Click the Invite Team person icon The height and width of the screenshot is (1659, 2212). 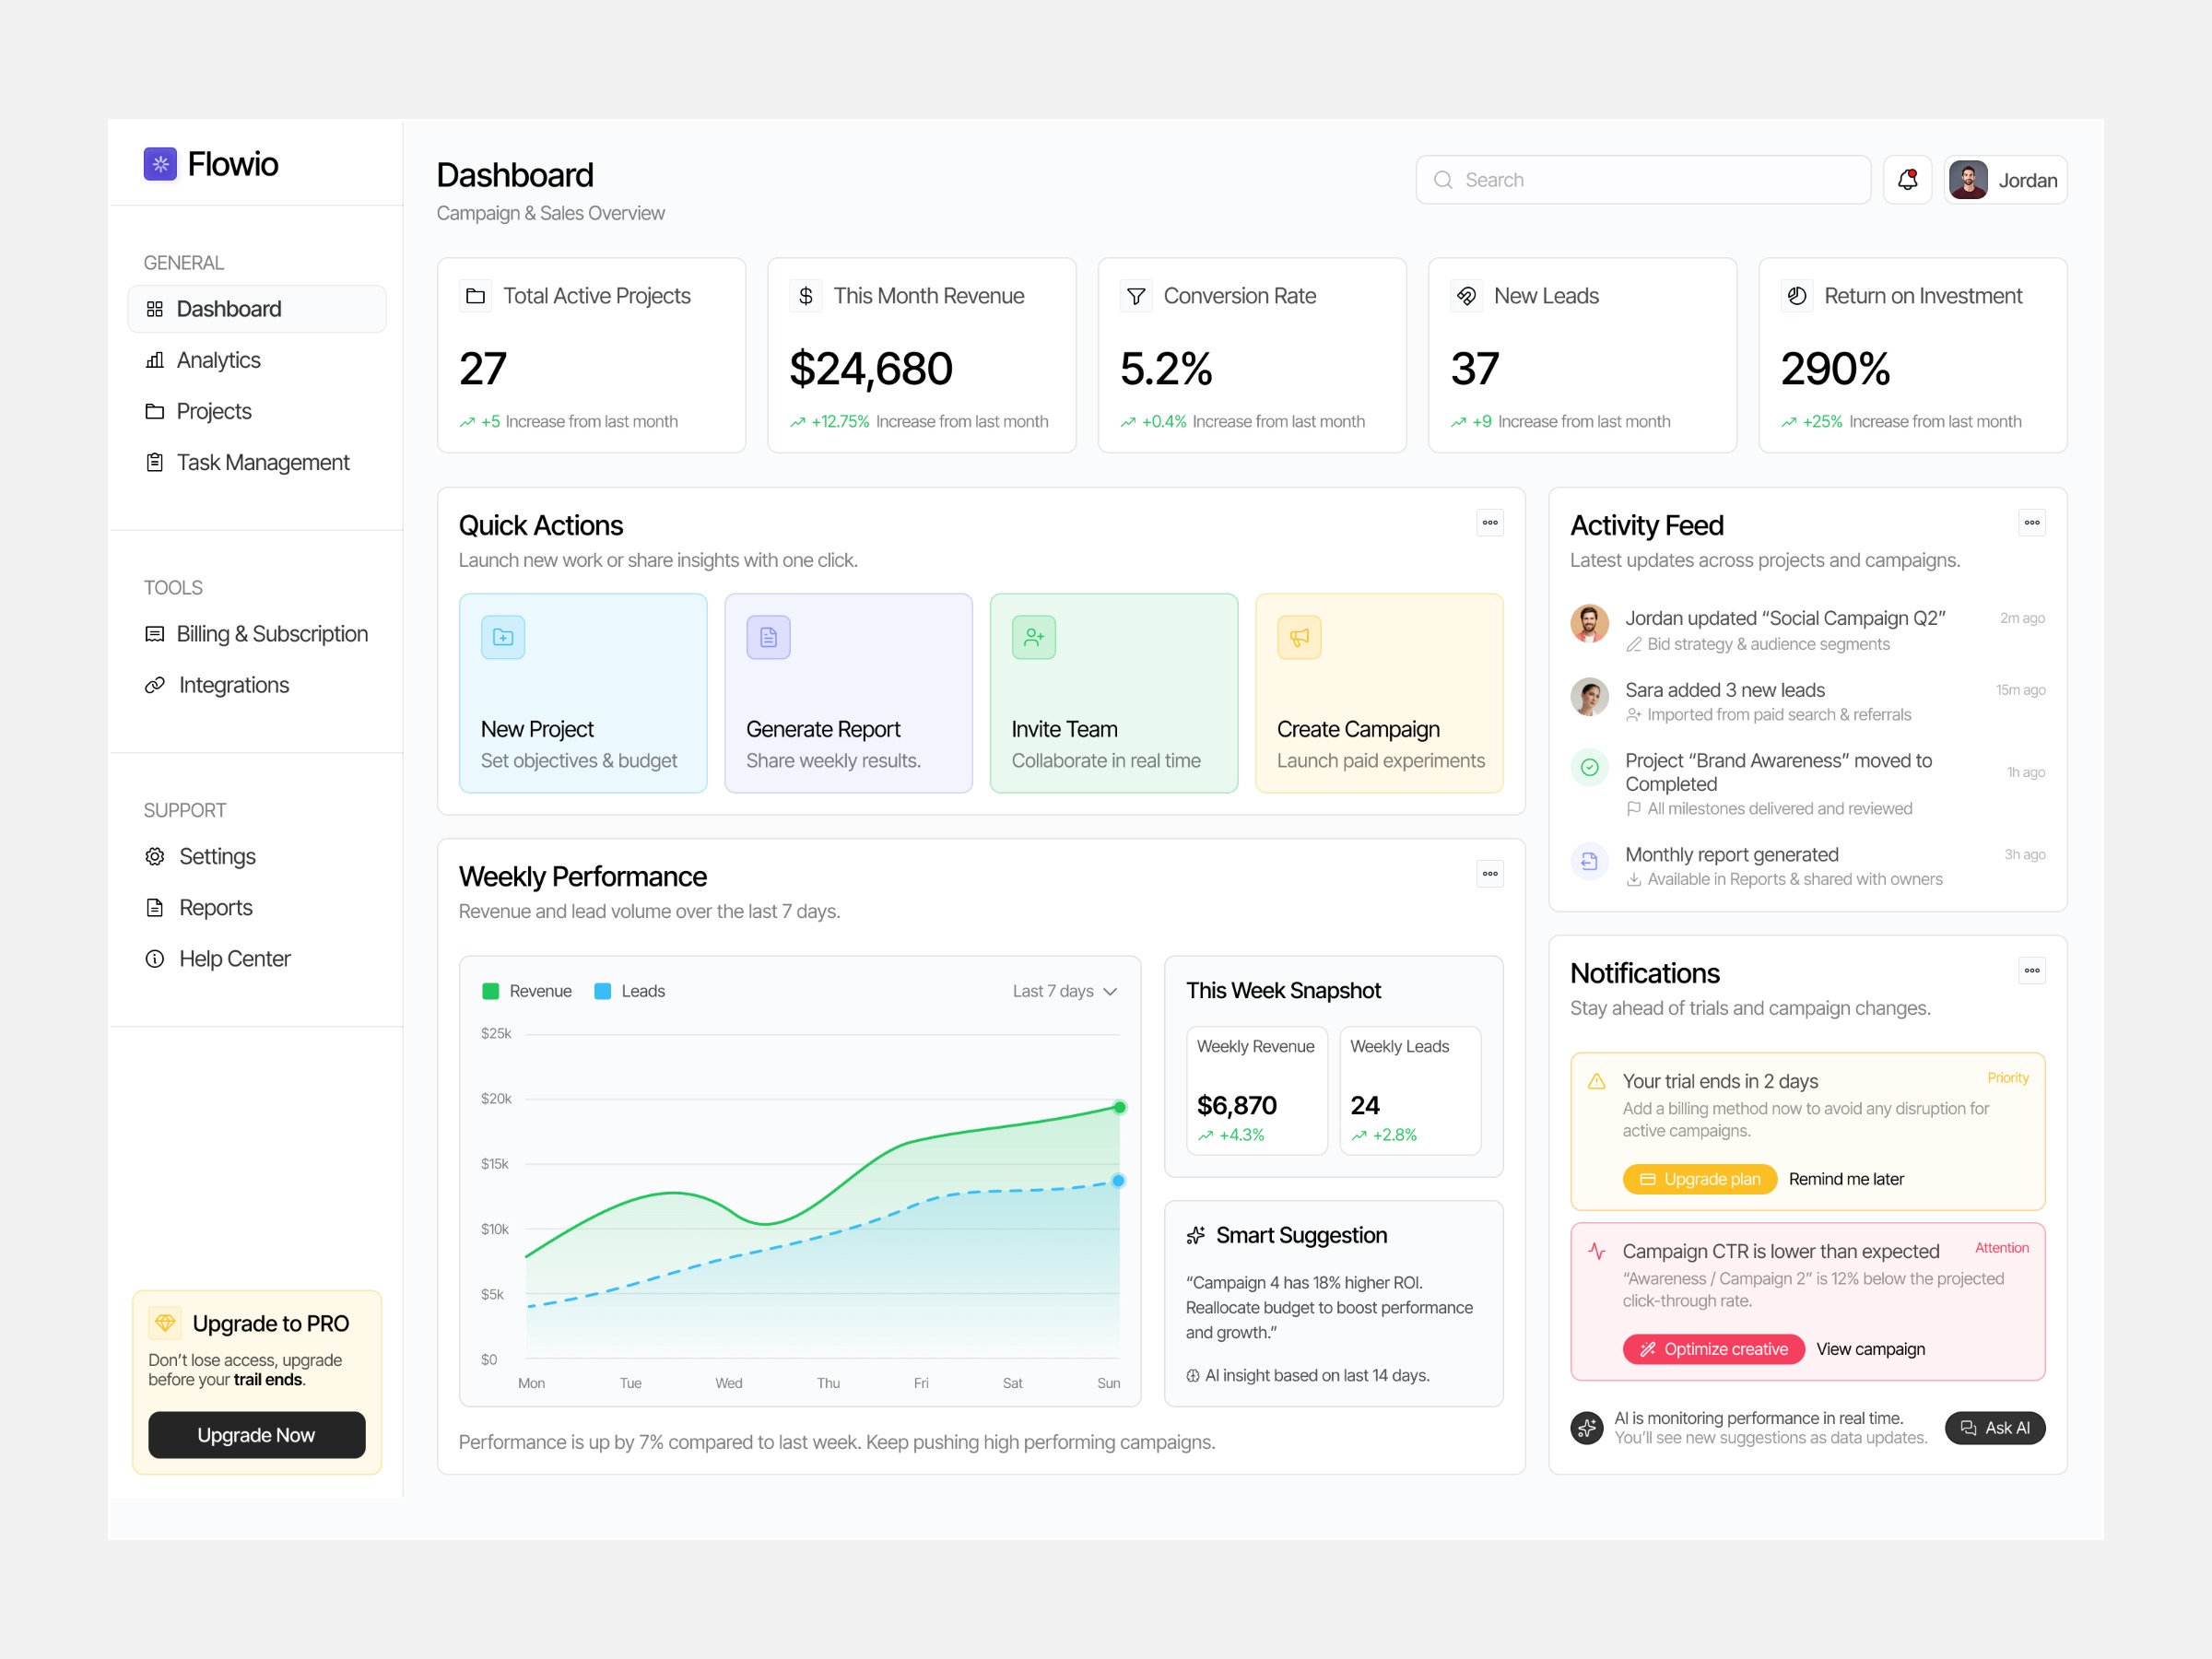[x=1033, y=637]
